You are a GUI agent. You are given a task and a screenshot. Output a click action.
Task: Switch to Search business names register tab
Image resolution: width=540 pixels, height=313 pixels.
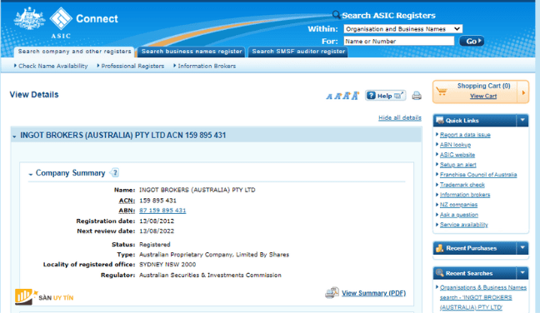(x=192, y=52)
